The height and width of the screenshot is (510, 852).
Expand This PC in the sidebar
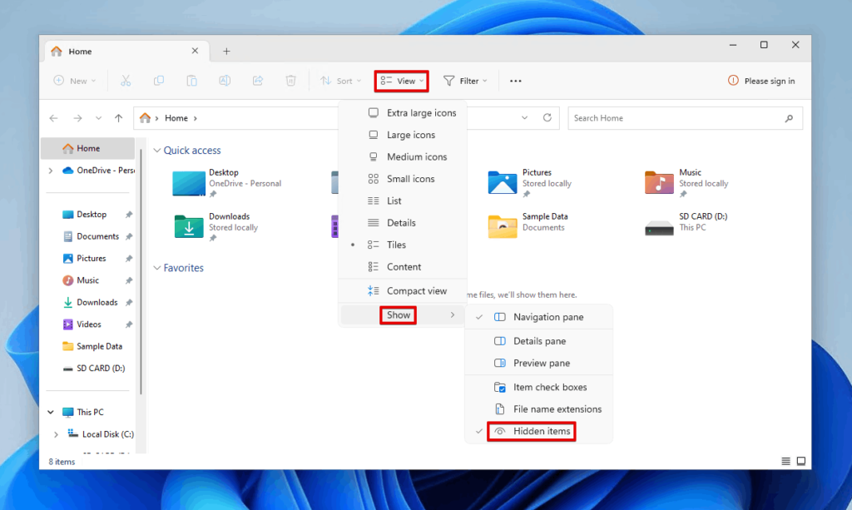[48, 412]
